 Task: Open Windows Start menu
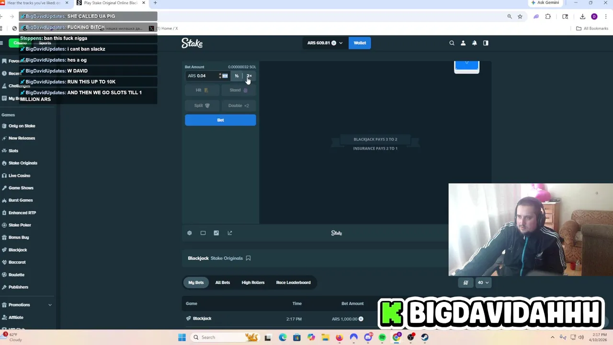click(182, 337)
